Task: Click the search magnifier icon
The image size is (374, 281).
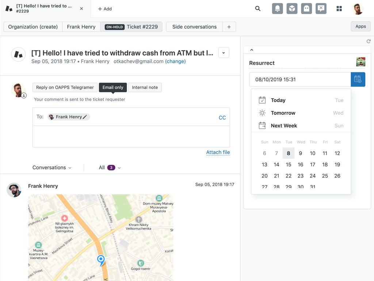Action: (x=258, y=8)
